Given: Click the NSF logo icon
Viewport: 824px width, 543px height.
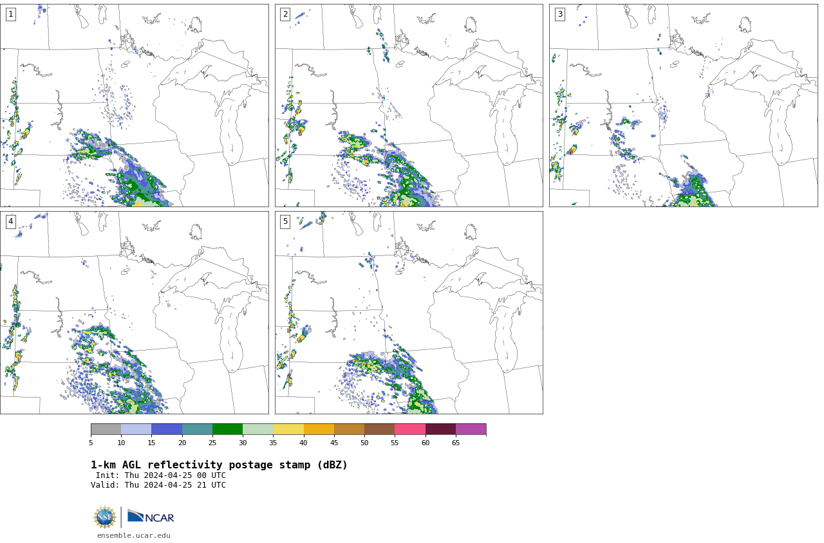Looking at the screenshot, I should point(104,517).
